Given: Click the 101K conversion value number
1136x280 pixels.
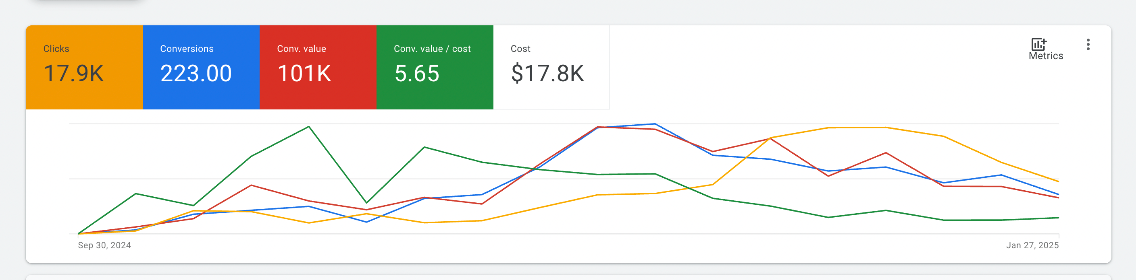Looking at the screenshot, I should pos(304,74).
